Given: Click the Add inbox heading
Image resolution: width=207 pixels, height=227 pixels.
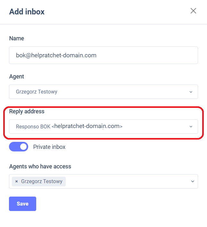Looking at the screenshot, I should point(27,12).
